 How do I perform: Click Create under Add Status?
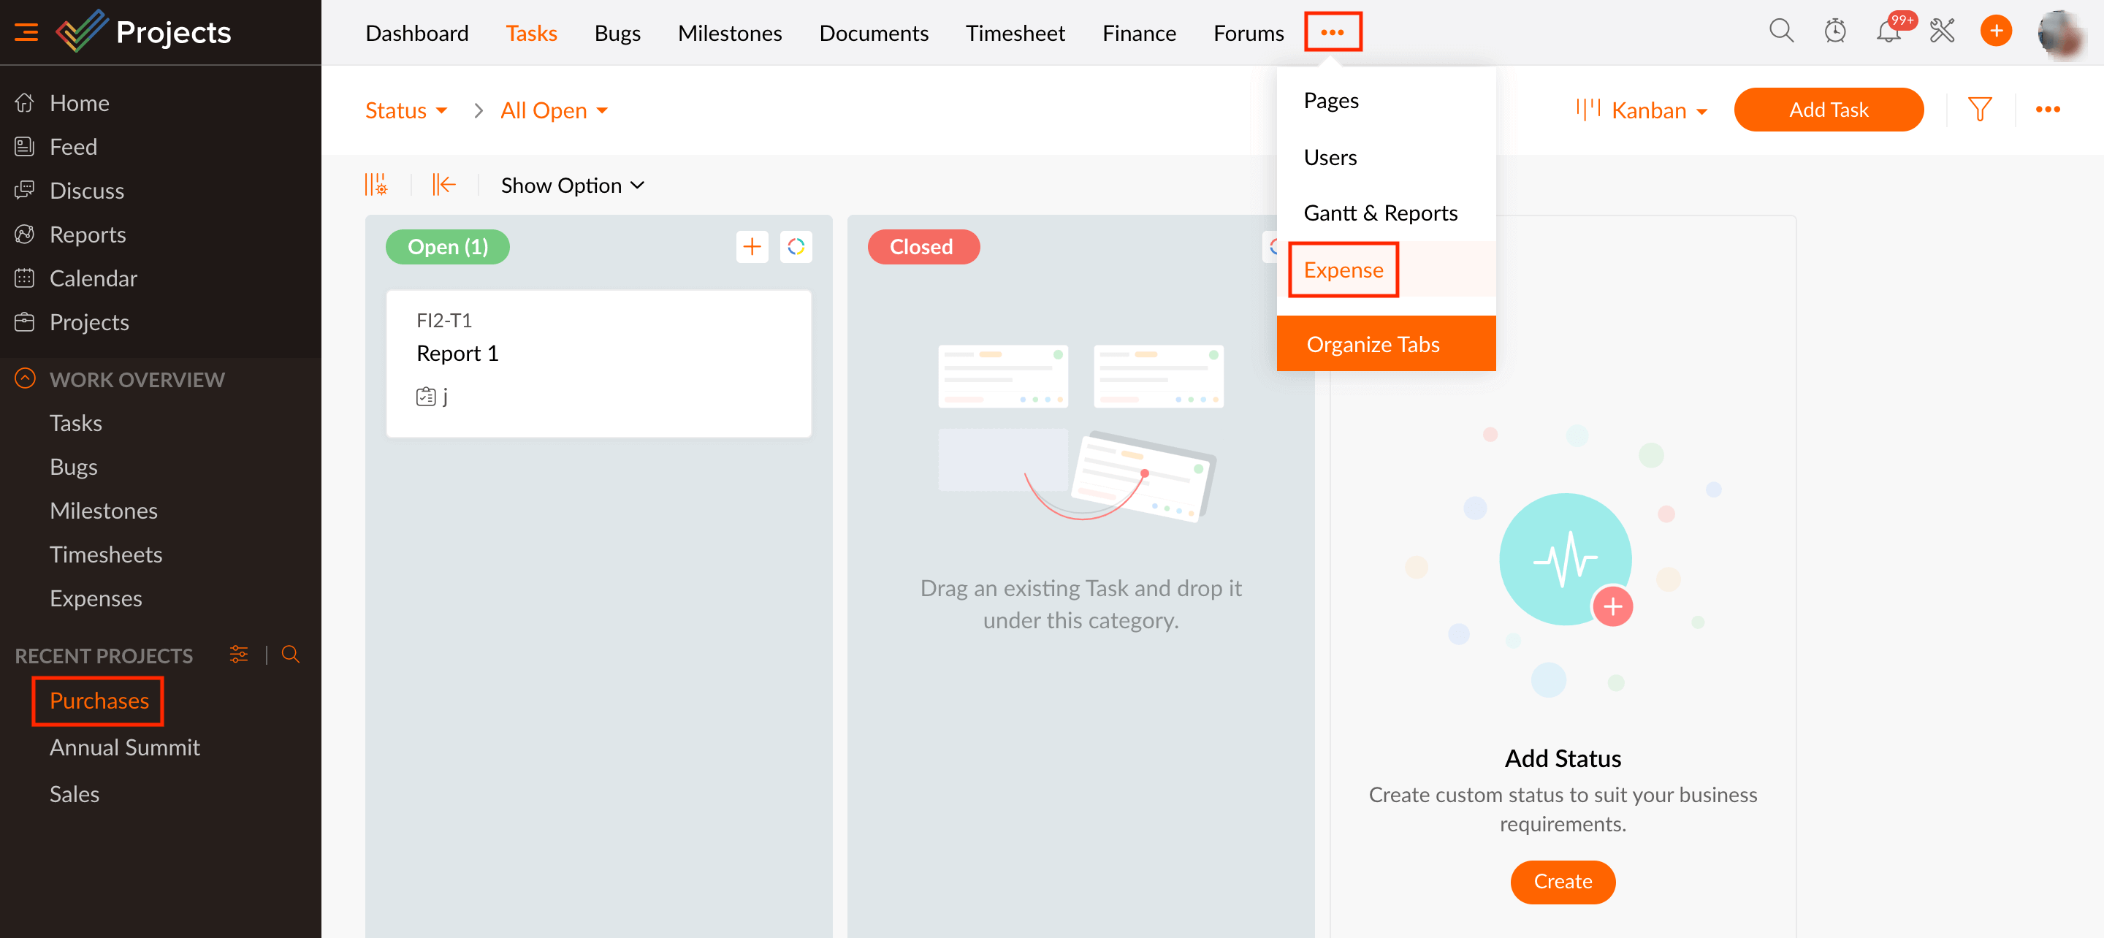coord(1562,881)
